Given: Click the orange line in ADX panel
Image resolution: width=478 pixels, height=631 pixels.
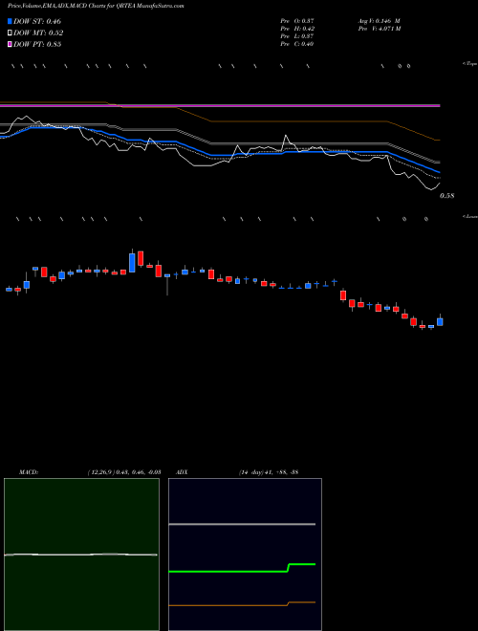Looking at the screenshot, I should point(242,604).
